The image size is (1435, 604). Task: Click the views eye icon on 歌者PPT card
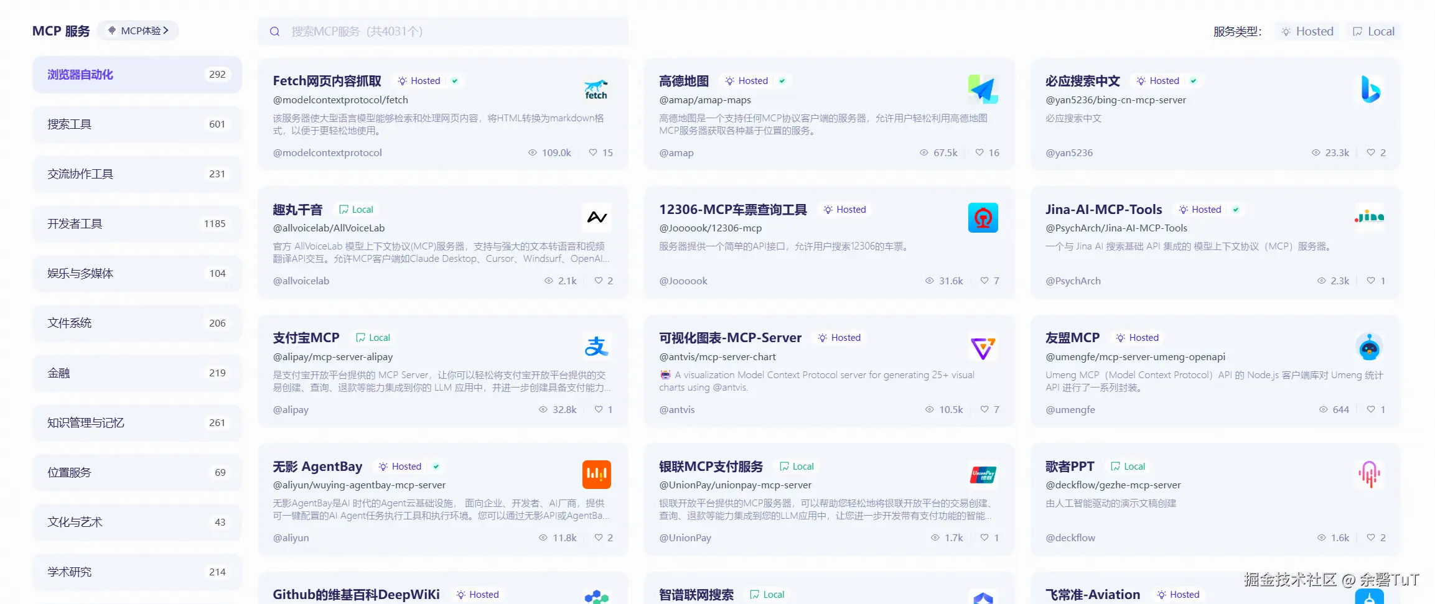(1322, 537)
